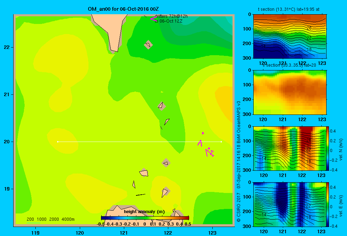This screenshot has width=347, height=236.
Task: Click the '2000' depth contour legend entry
Action: coord(54,219)
